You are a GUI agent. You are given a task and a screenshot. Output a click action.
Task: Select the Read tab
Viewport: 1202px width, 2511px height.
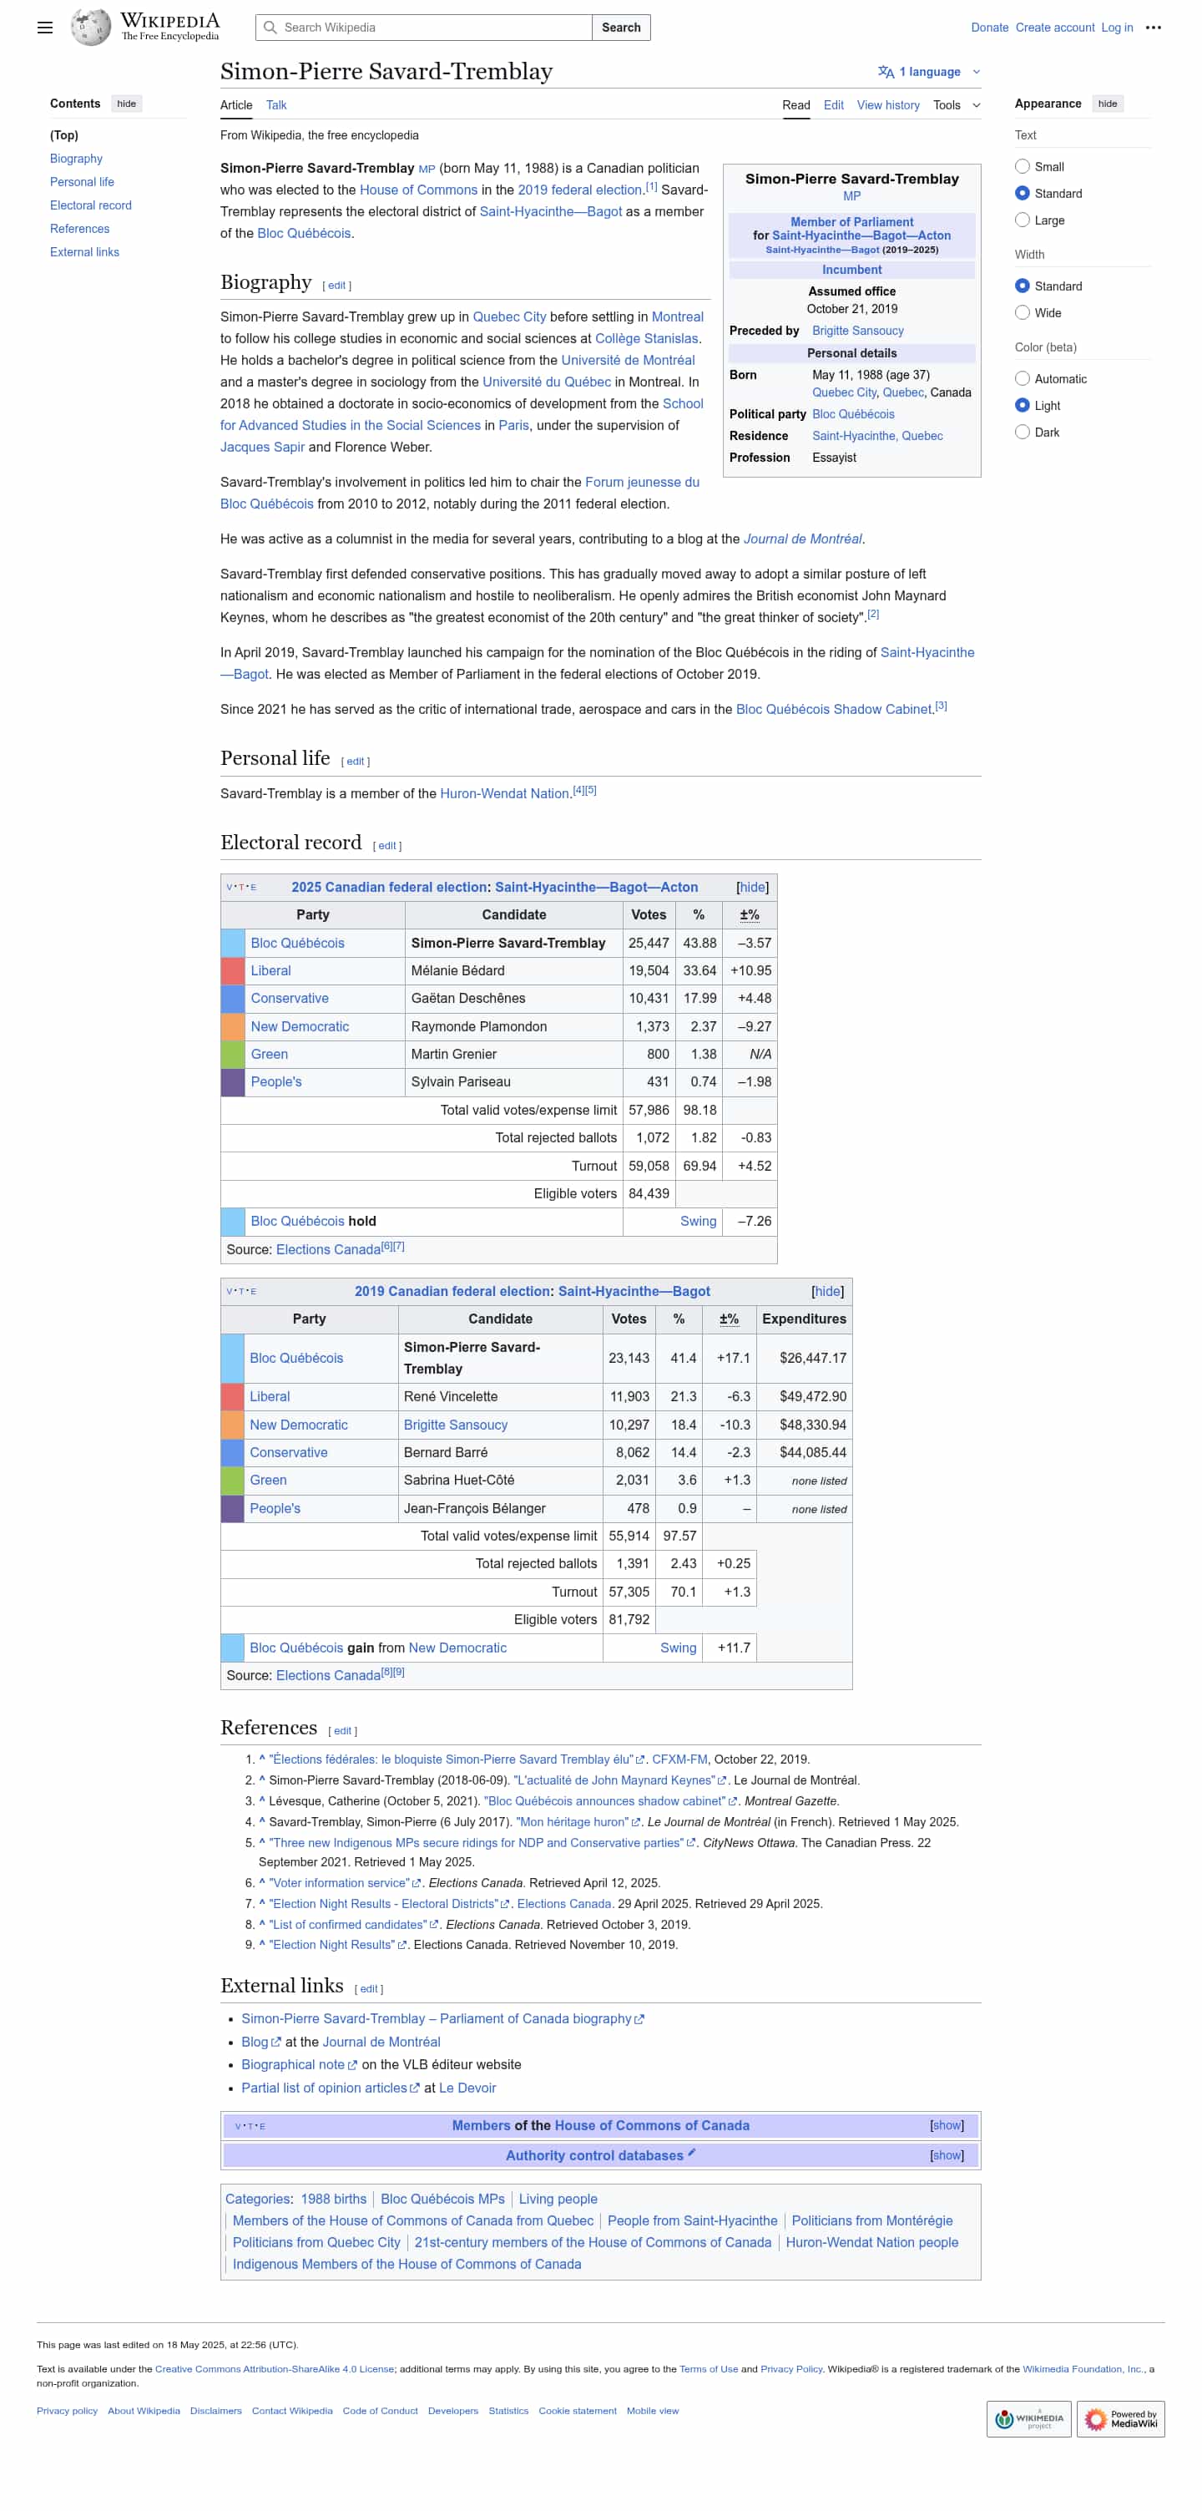click(x=795, y=105)
